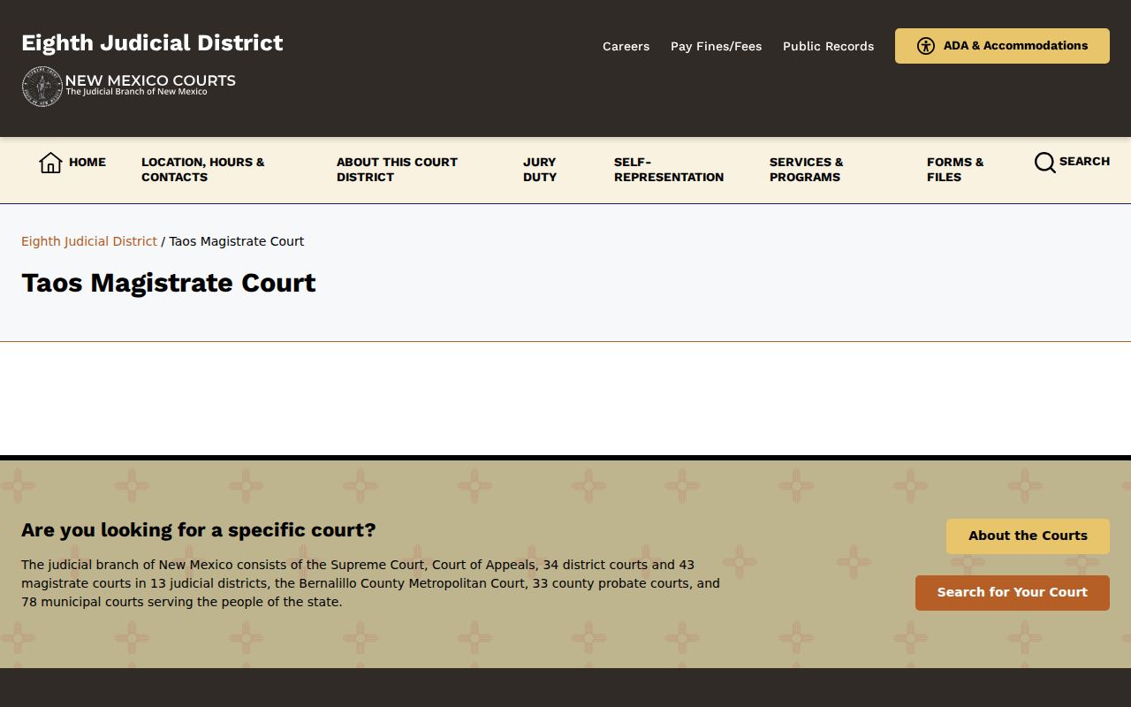The image size is (1131, 707).
Task: Open Location, Hours & Contacts menu
Action: [203, 170]
